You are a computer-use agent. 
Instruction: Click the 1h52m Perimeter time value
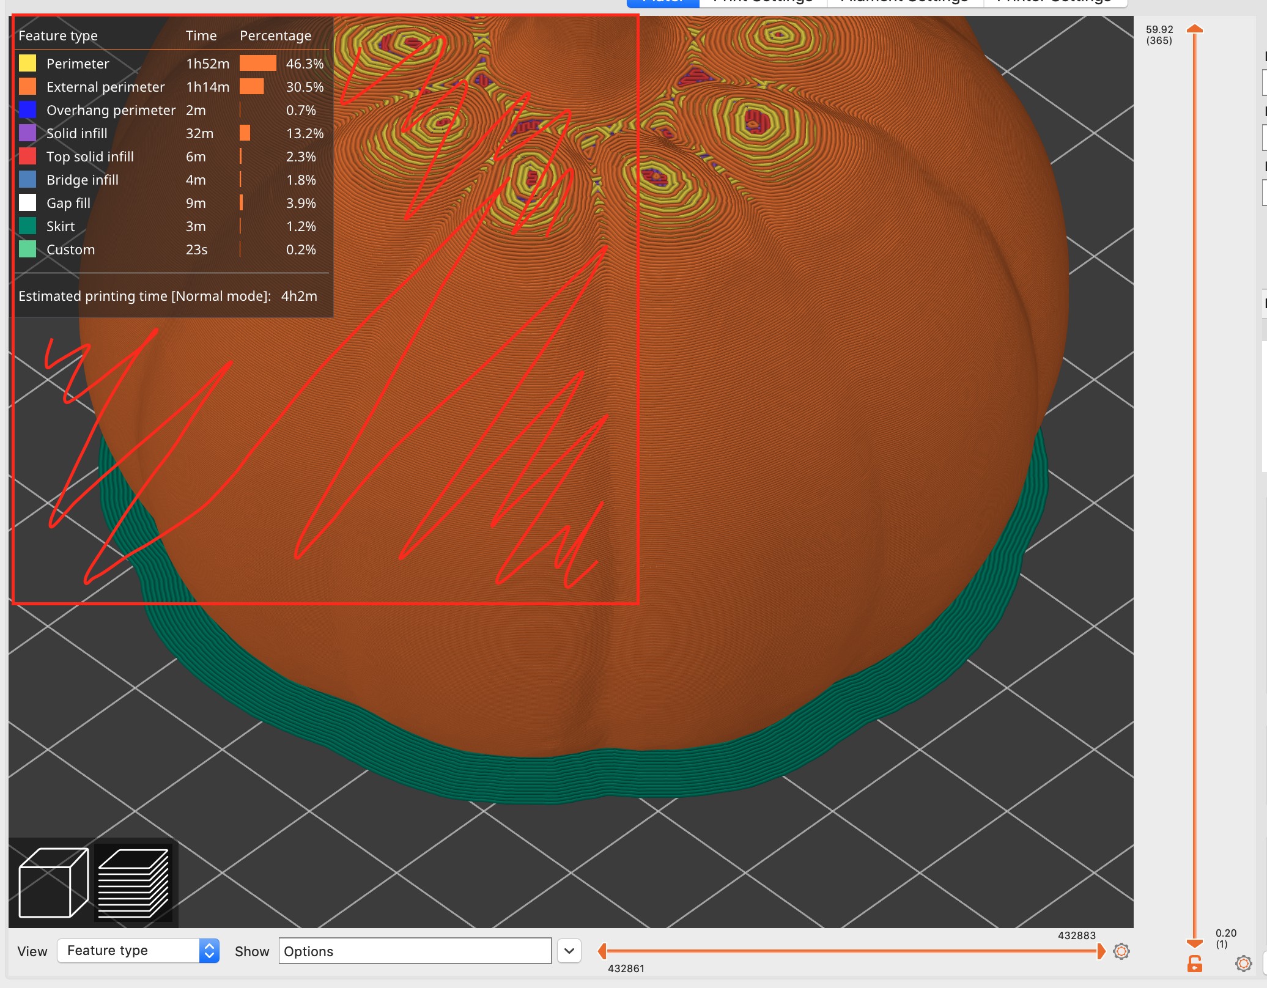point(208,64)
